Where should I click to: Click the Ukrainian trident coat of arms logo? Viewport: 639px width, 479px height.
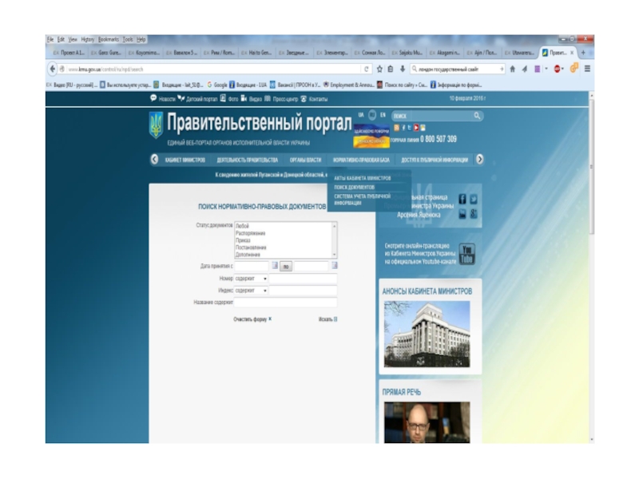click(x=156, y=125)
